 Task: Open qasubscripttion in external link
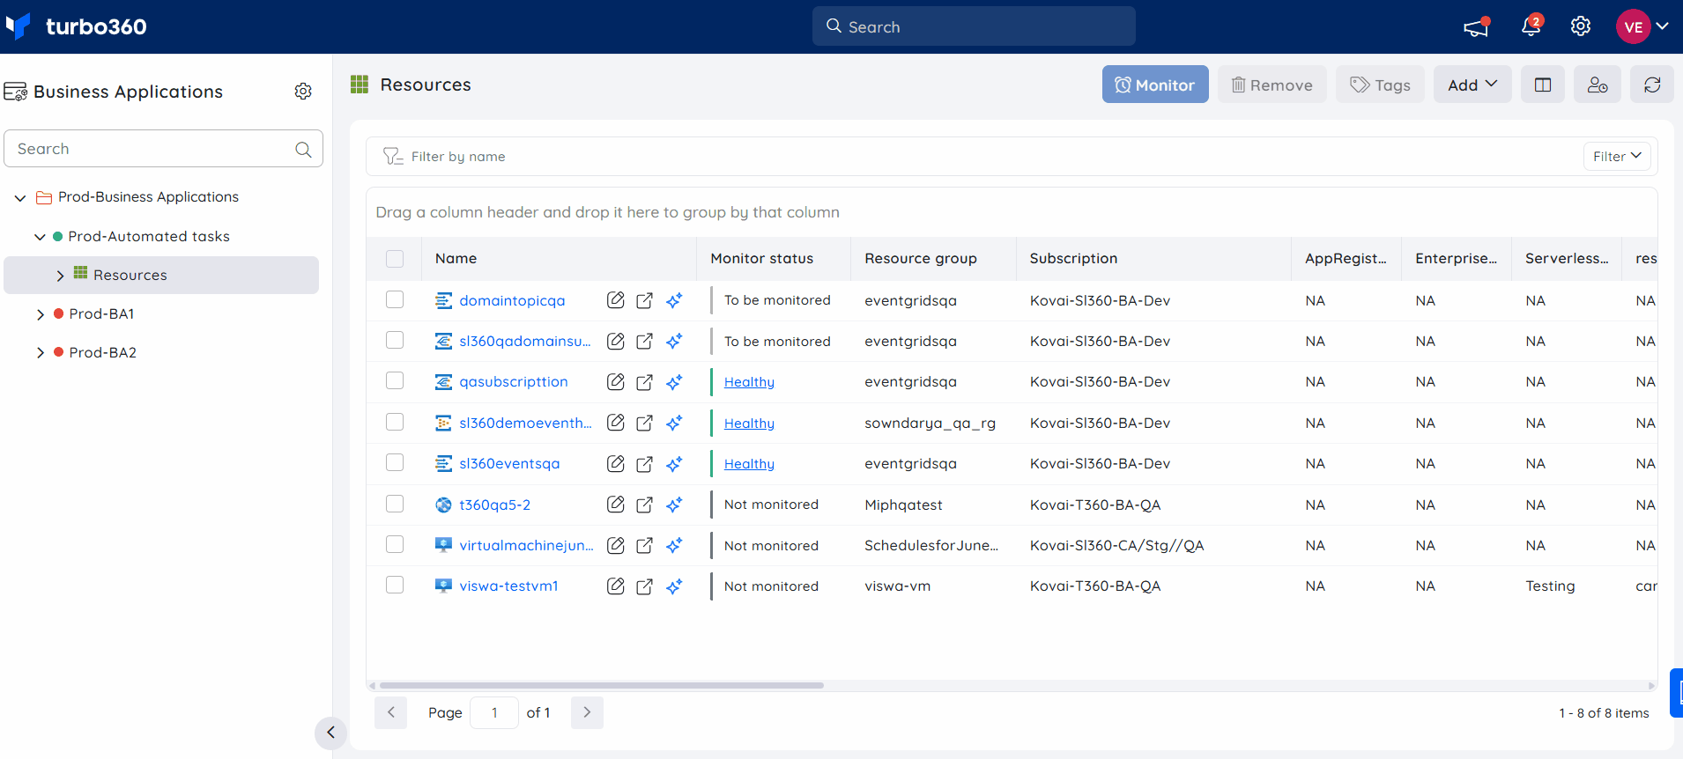click(645, 382)
